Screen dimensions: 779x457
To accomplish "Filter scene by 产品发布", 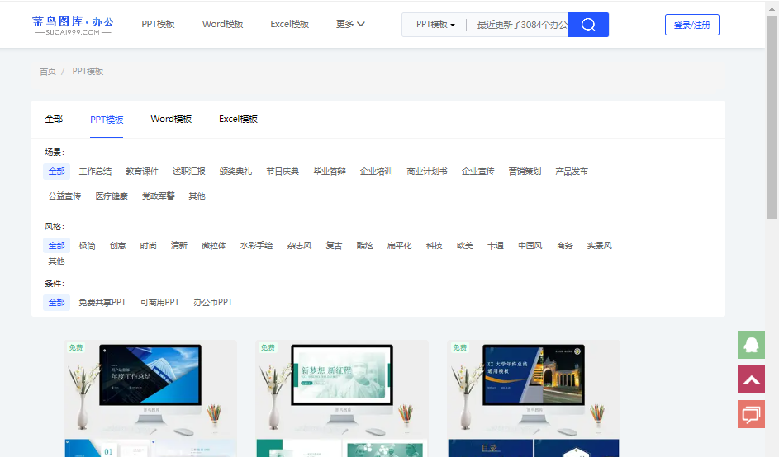I will (572, 172).
